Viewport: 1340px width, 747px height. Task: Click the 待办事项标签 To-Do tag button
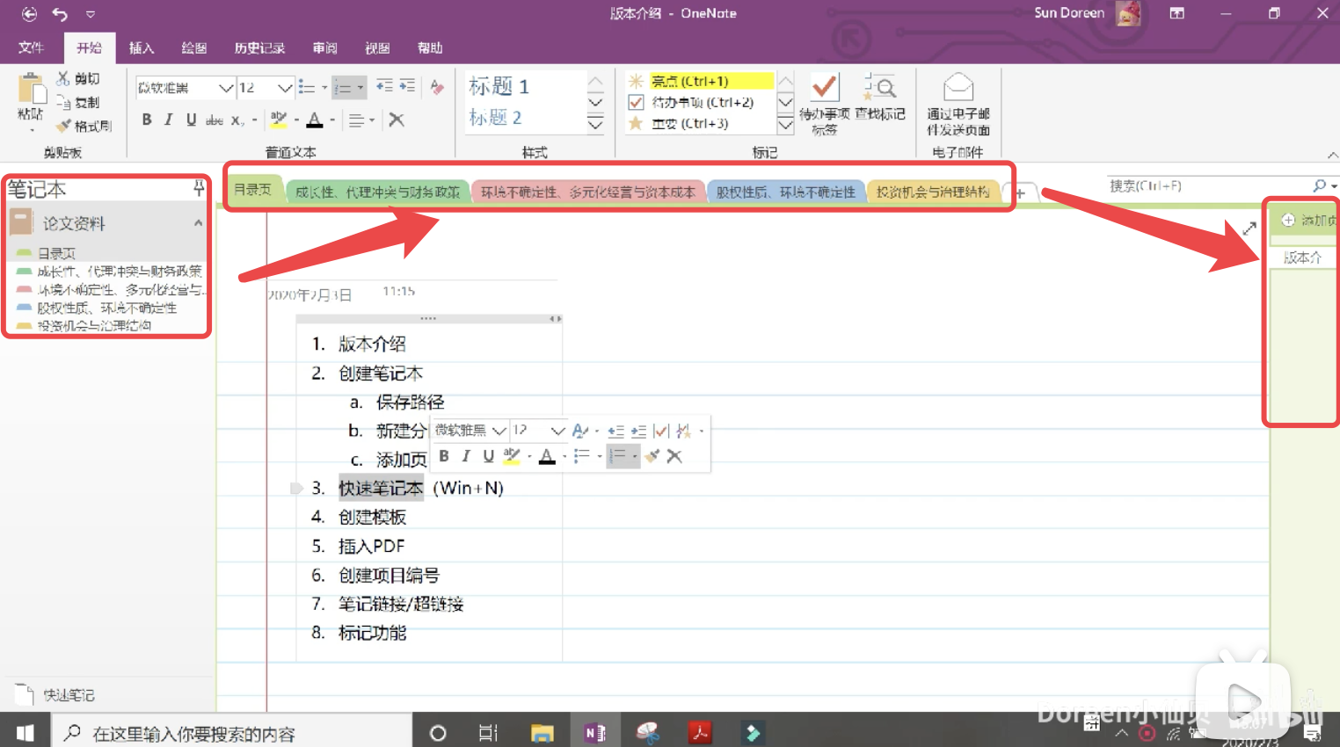point(825,104)
